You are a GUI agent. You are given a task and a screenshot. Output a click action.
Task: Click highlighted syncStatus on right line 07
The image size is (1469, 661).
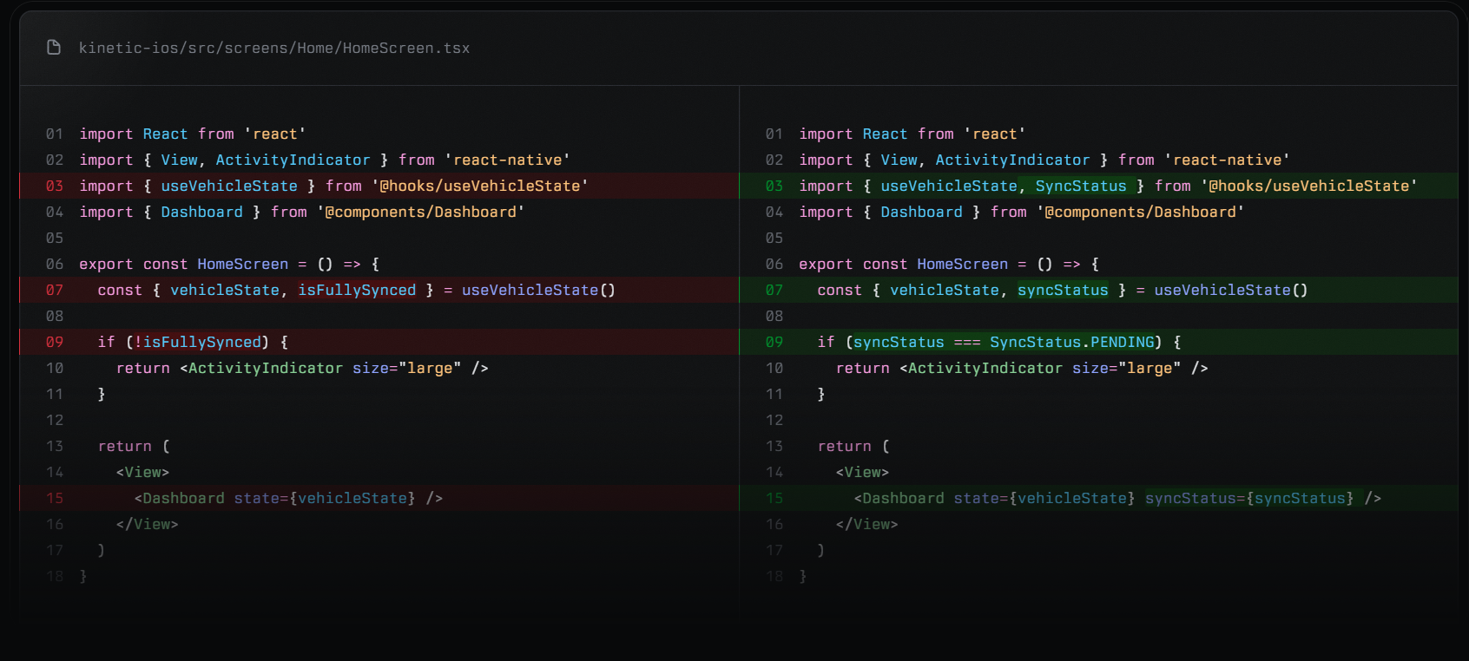pos(1063,290)
